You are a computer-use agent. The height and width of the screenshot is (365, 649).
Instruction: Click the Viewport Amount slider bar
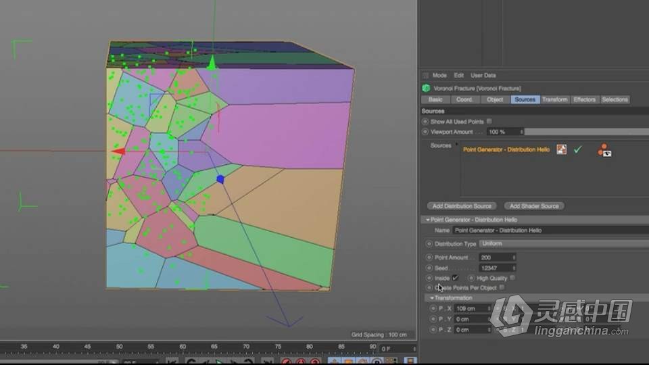click(x=585, y=132)
